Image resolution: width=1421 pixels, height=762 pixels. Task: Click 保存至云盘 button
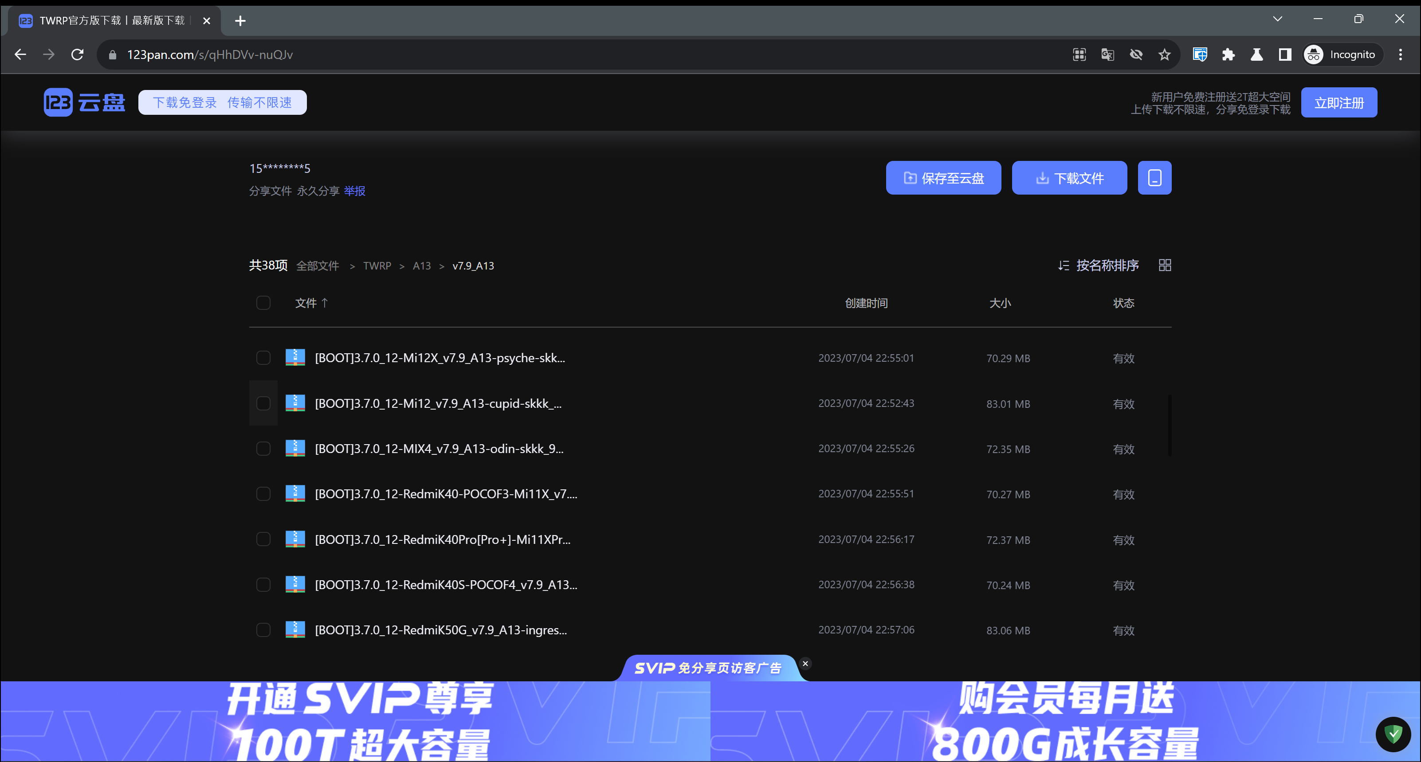[x=943, y=178]
